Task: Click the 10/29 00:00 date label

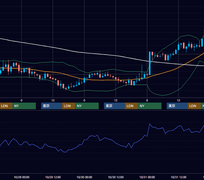Action: click(22, 177)
